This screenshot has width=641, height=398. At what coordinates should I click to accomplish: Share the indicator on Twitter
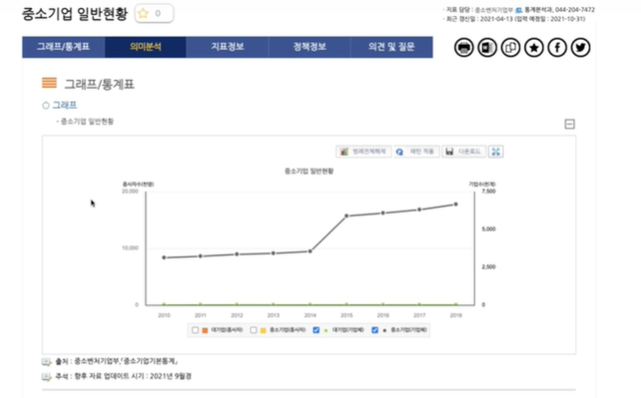point(580,48)
